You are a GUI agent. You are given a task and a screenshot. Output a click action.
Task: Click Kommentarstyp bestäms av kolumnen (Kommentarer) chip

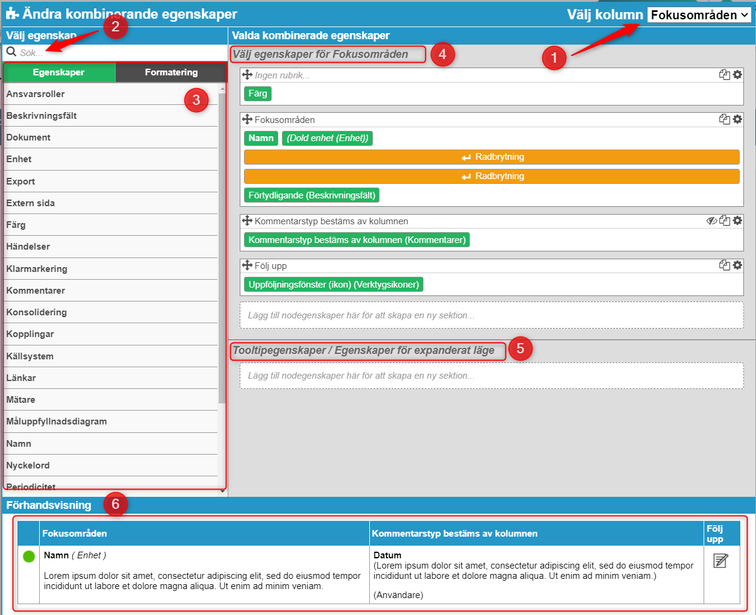(x=357, y=240)
